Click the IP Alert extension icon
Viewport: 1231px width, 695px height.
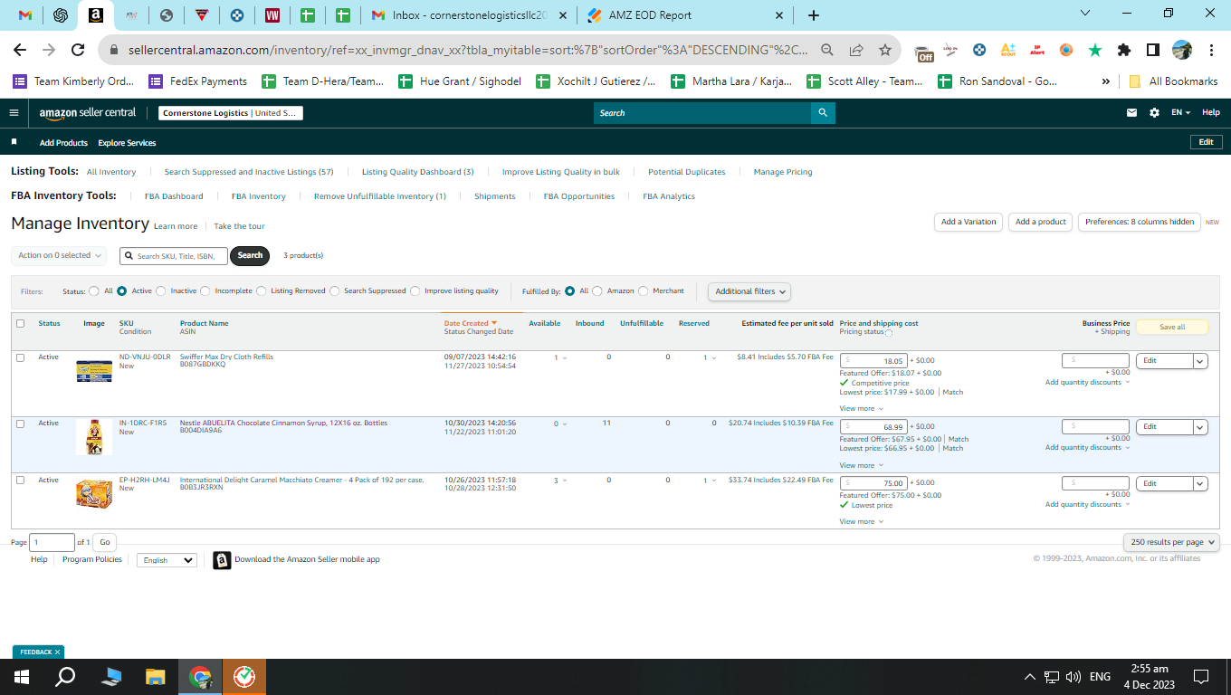click(x=1037, y=50)
